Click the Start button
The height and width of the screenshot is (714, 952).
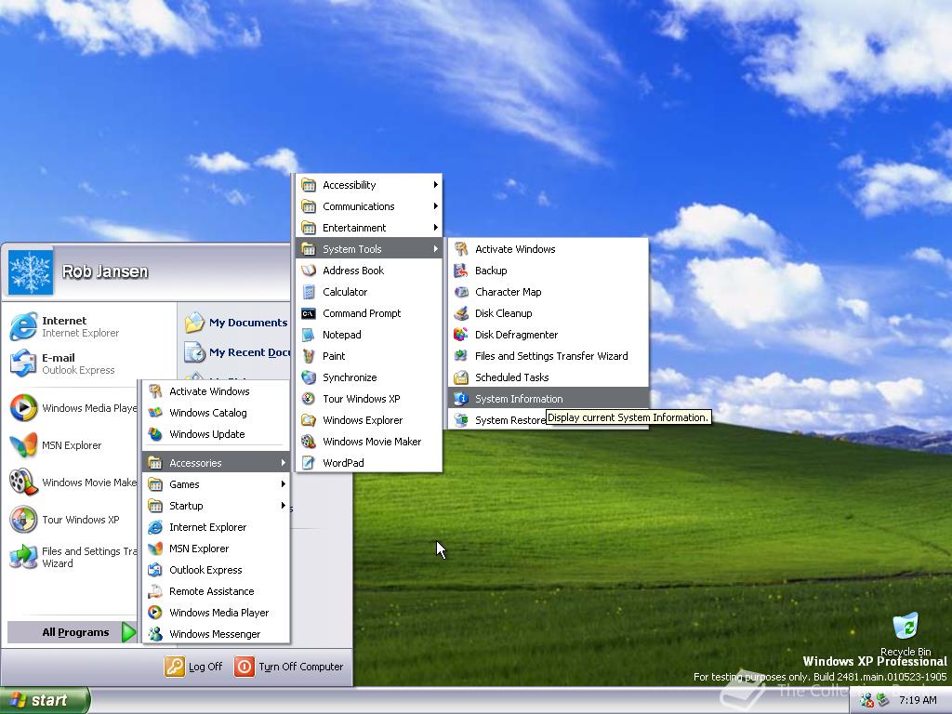pos(45,700)
